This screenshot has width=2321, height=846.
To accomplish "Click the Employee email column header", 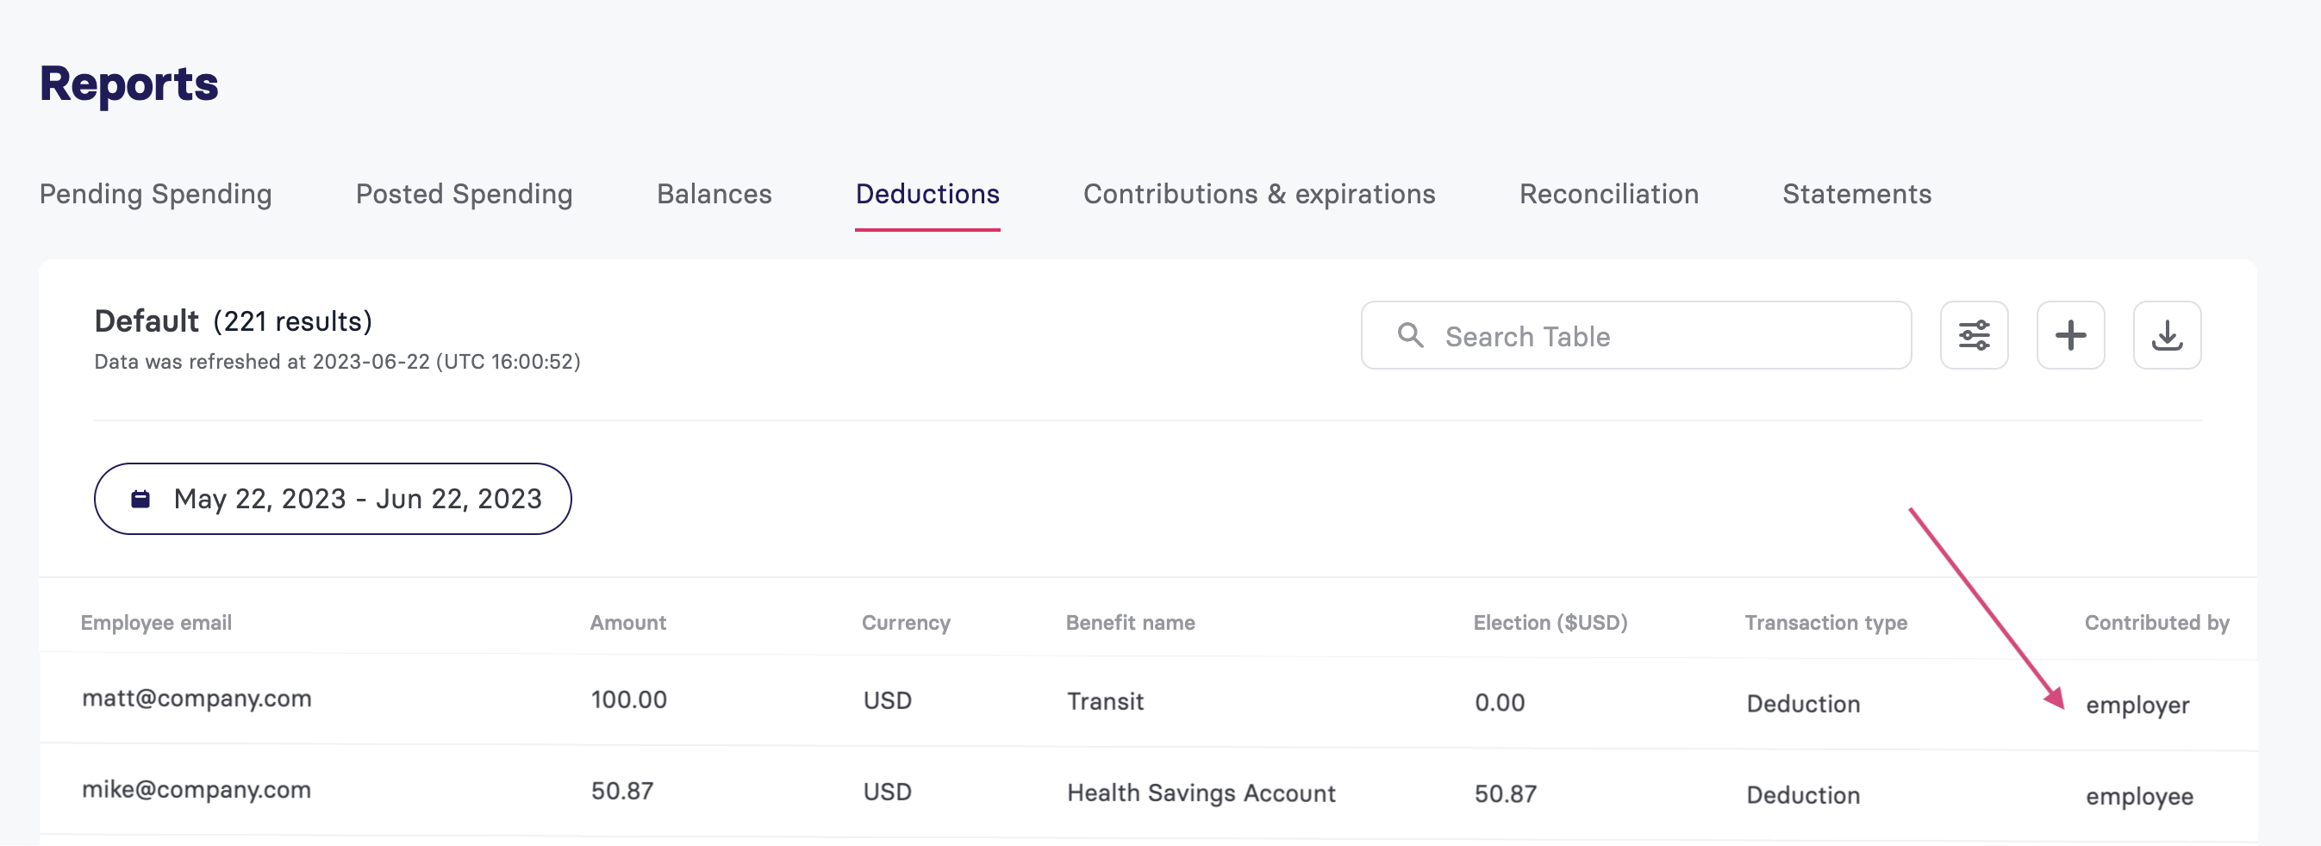I will [x=156, y=623].
